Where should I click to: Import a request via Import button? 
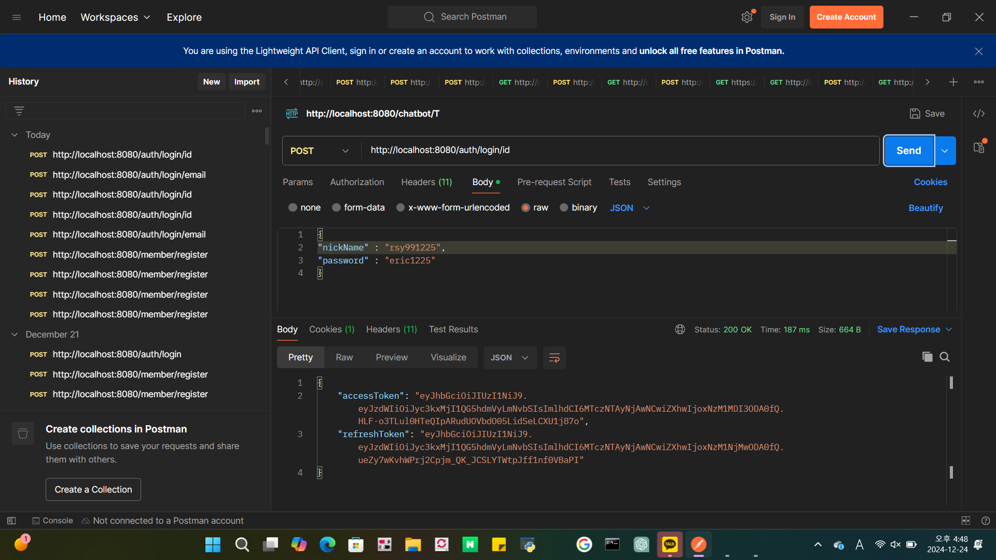coord(247,82)
